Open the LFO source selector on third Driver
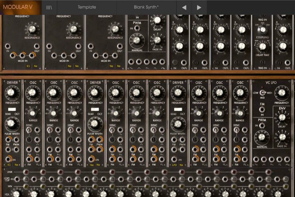Screen dimensions: 295x197 pos(174,164)
